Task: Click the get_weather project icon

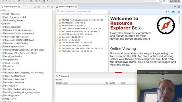Action: pyautogui.click(x=3, y=86)
